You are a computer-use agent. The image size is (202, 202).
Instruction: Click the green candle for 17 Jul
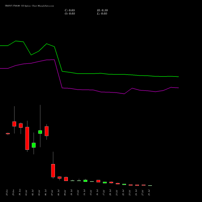coord(105,183)
